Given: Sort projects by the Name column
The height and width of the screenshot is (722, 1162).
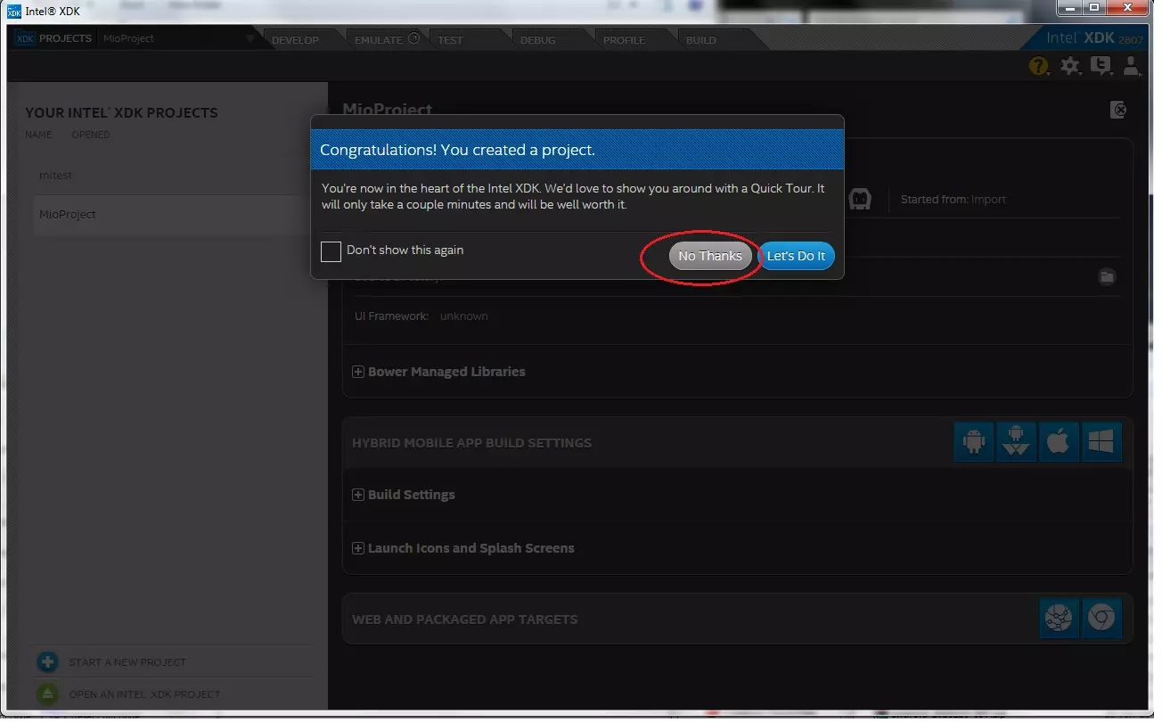Looking at the screenshot, I should click(x=38, y=135).
